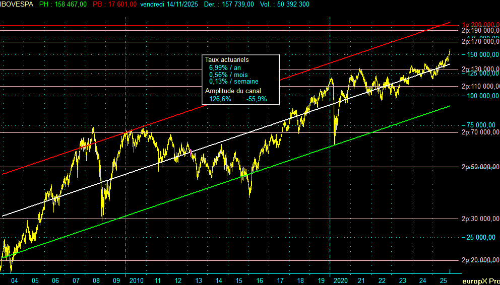
Task: Select the 2p:70 000,00 price level label
Action: (x=480, y=132)
